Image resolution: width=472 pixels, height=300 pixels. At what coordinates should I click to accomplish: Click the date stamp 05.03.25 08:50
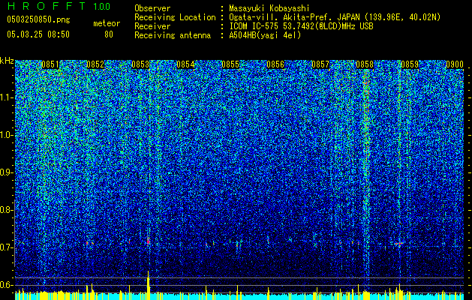coord(38,34)
